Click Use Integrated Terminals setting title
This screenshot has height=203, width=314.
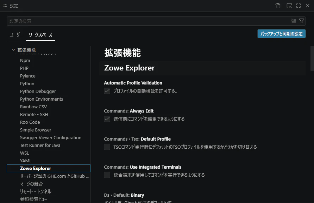click(143, 167)
